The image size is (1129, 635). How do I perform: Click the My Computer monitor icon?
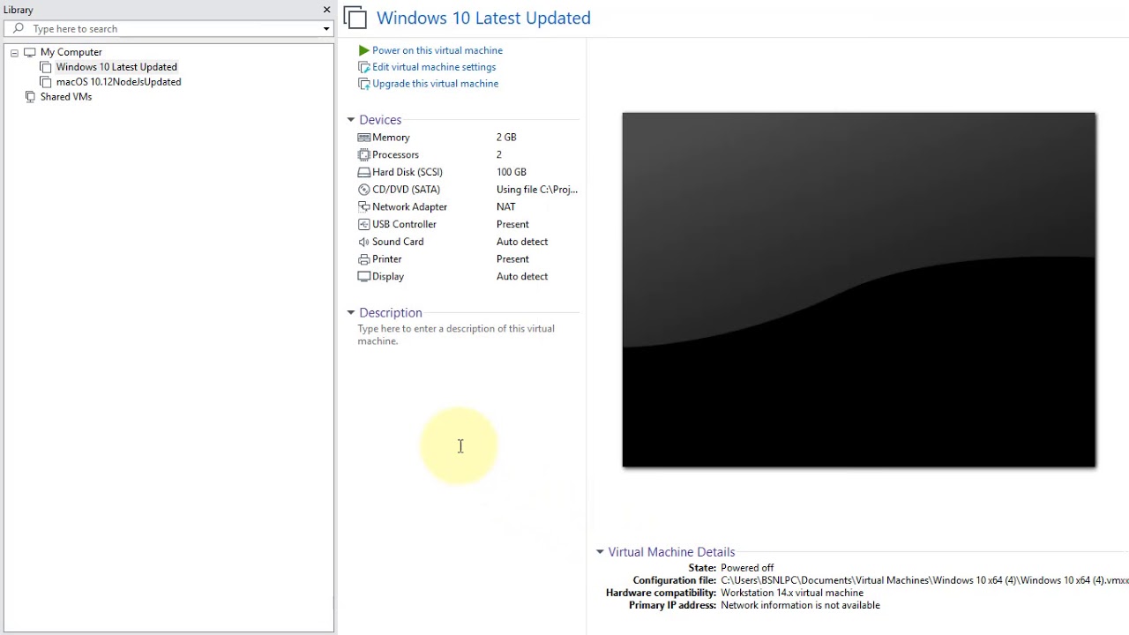coord(30,52)
